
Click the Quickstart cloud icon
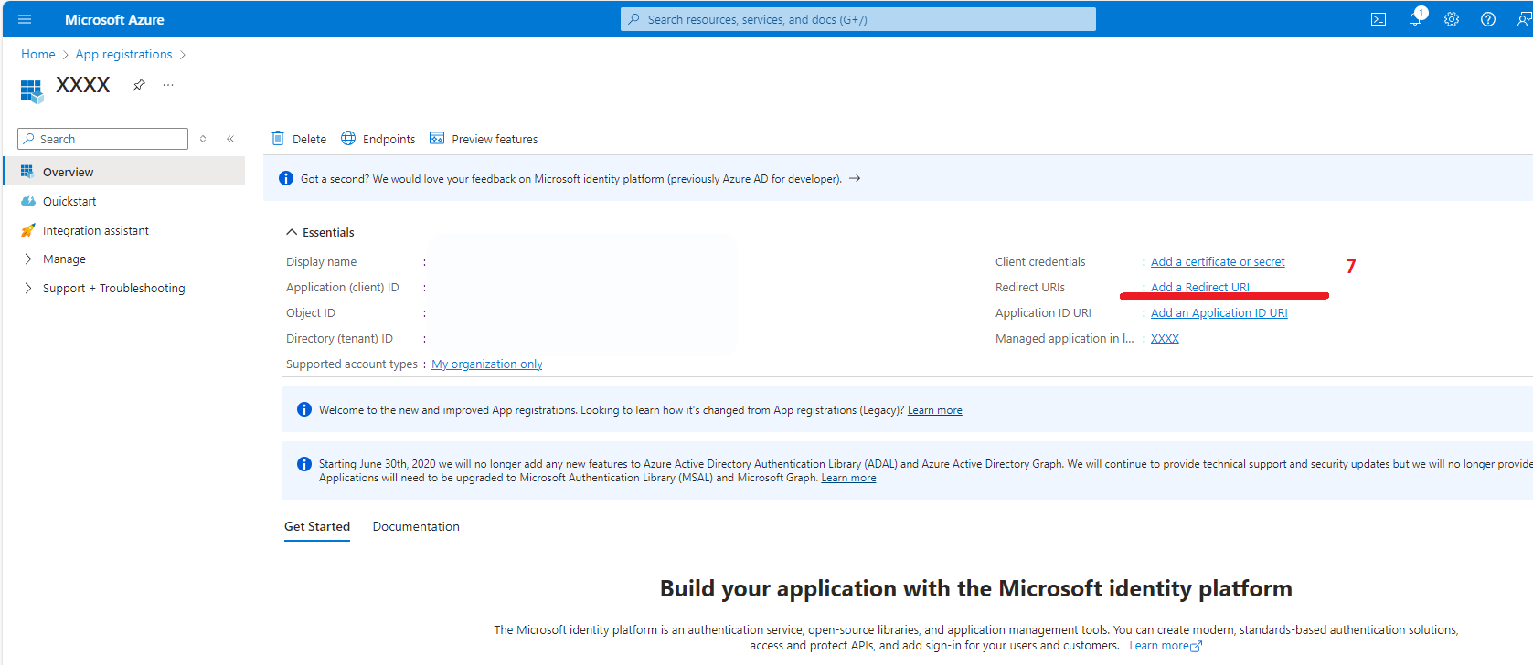27,201
